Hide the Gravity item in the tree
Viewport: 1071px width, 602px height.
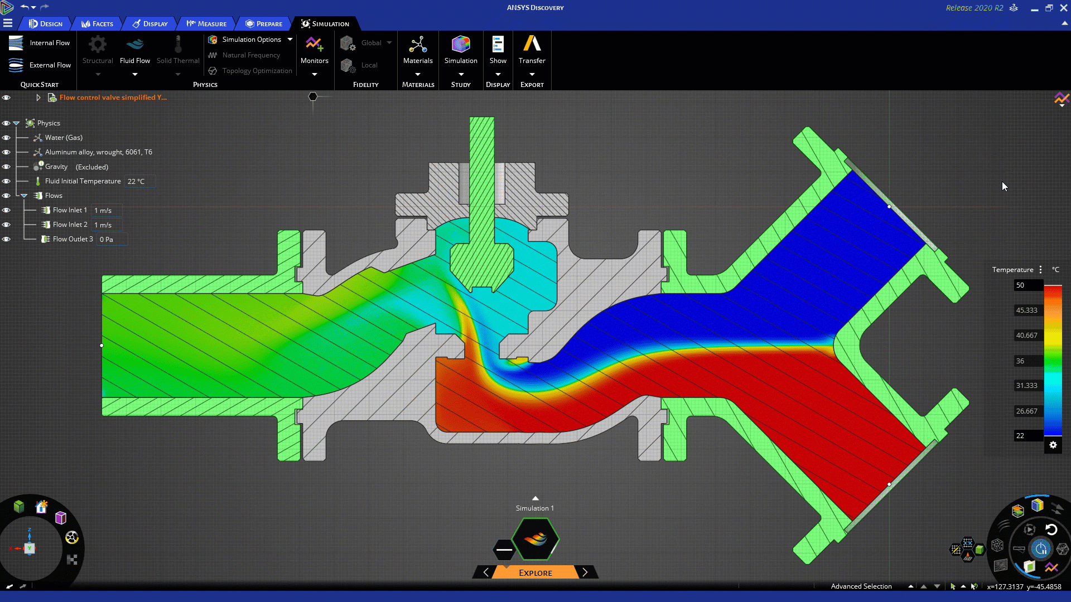[6, 166]
